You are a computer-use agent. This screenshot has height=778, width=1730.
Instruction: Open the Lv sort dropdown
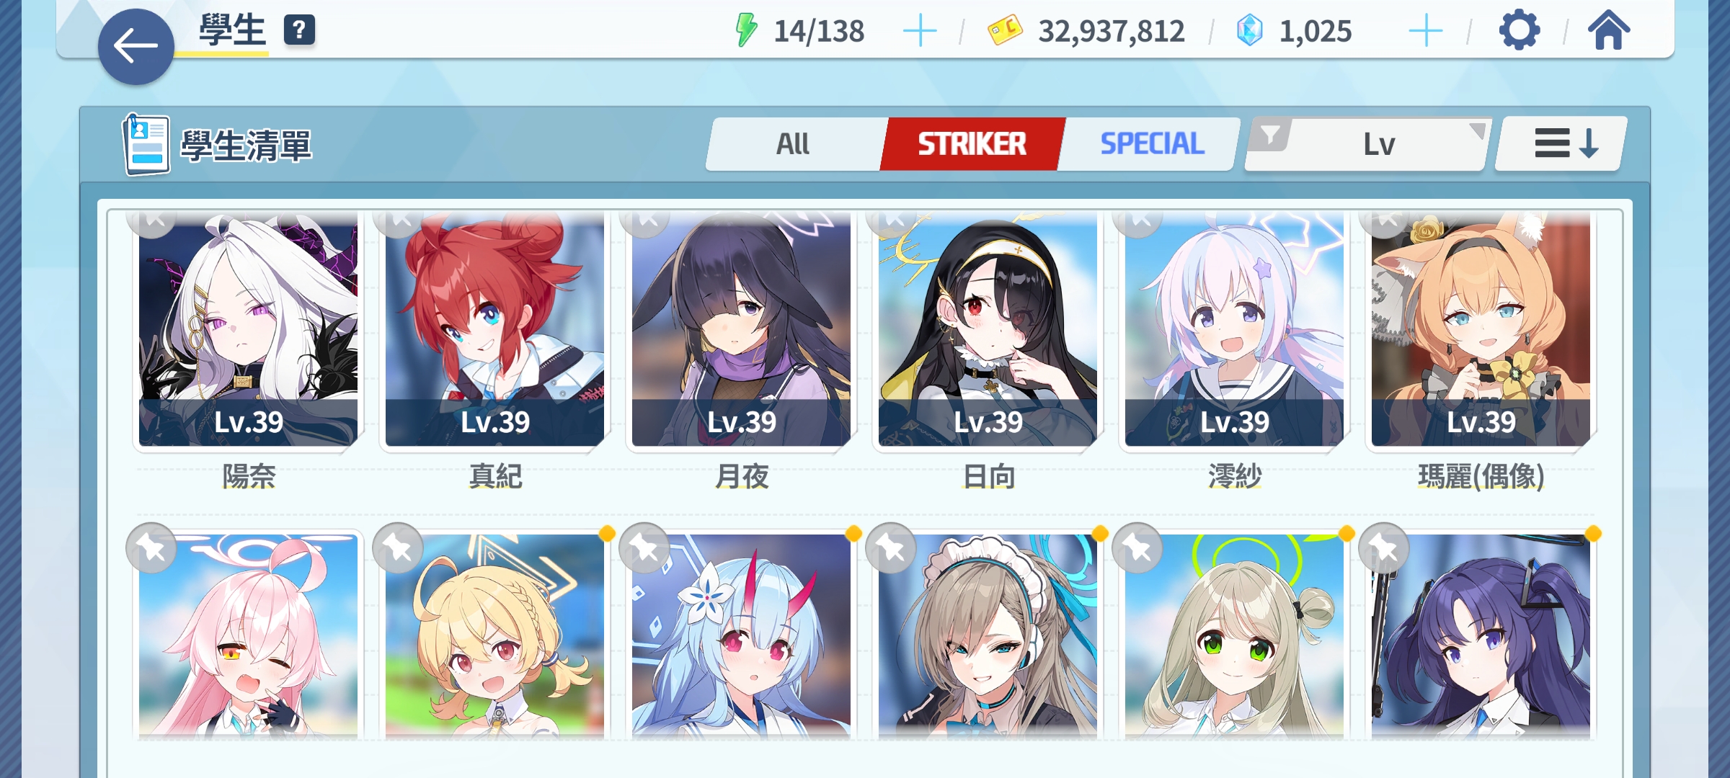point(1379,145)
